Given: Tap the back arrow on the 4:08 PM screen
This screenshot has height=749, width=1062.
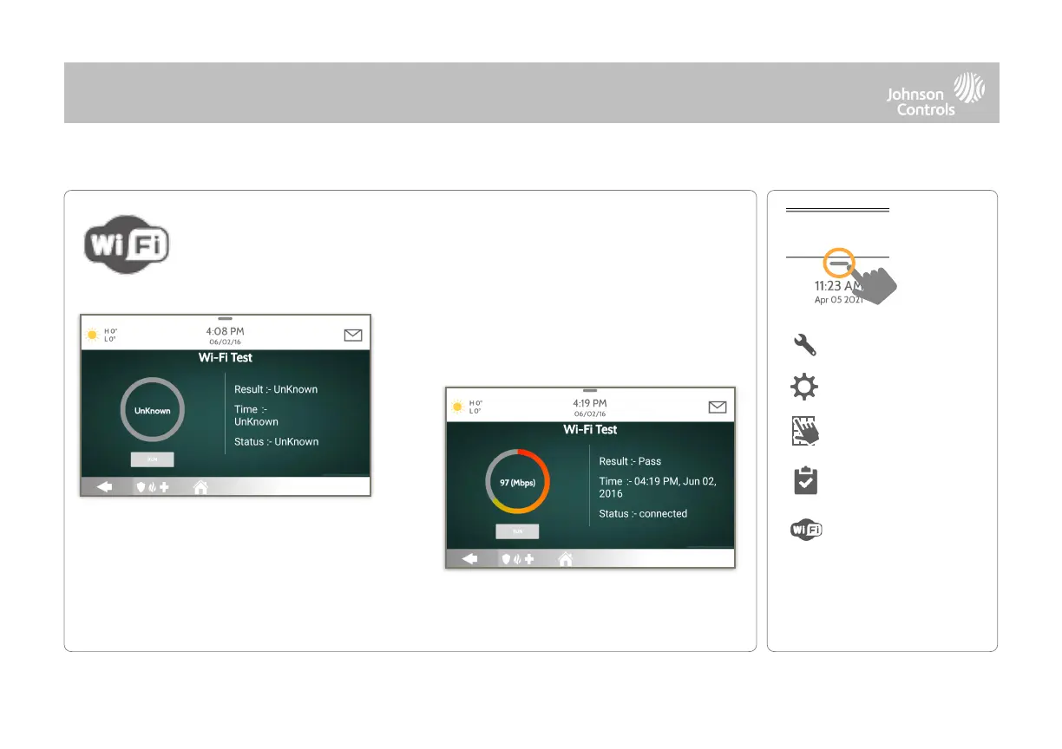Looking at the screenshot, I should coord(104,488).
